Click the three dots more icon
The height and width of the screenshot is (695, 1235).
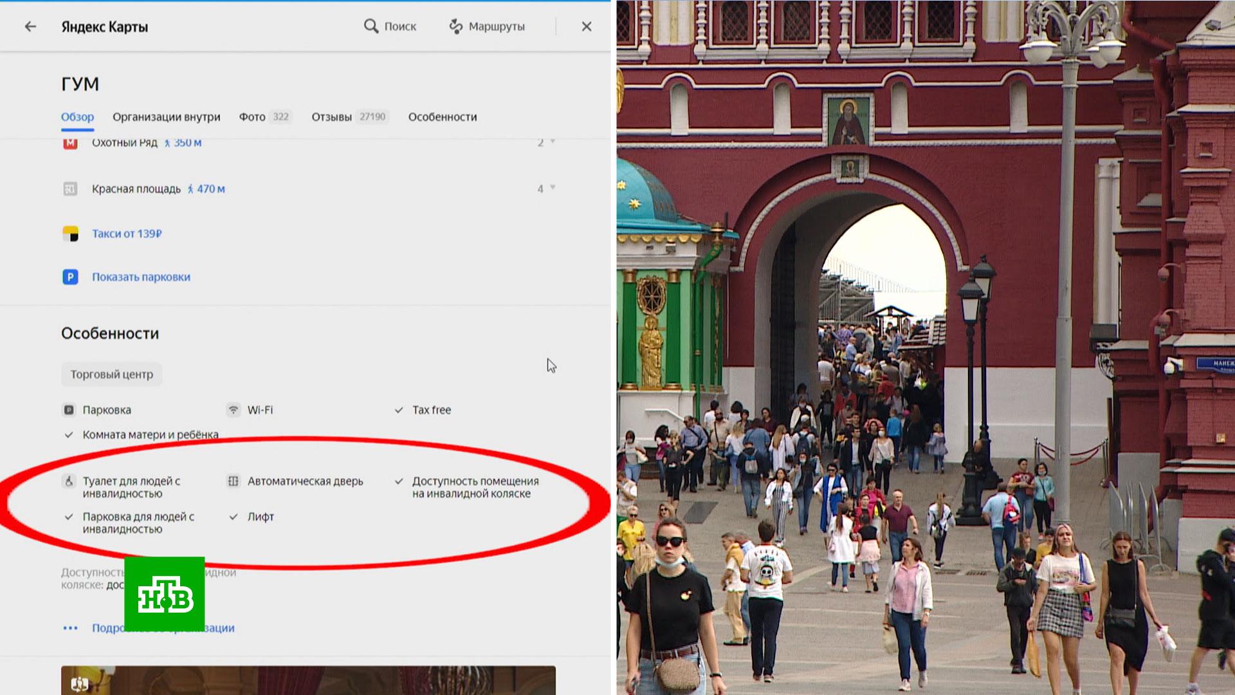pyautogui.click(x=70, y=628)
